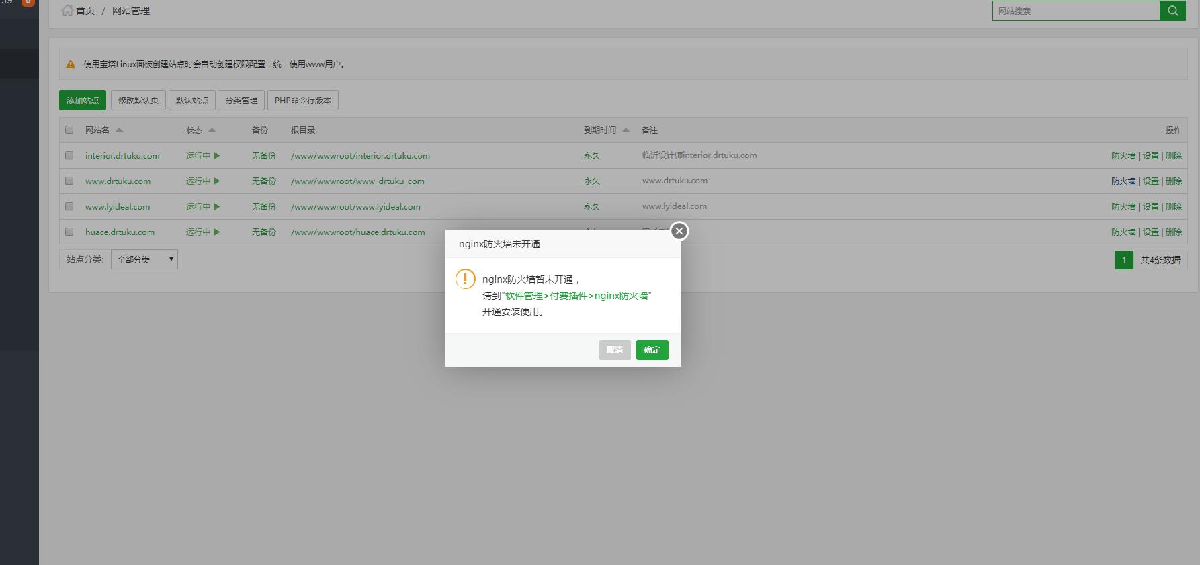Click 永久 expiry for www.lyideal.com

[592, 206]
